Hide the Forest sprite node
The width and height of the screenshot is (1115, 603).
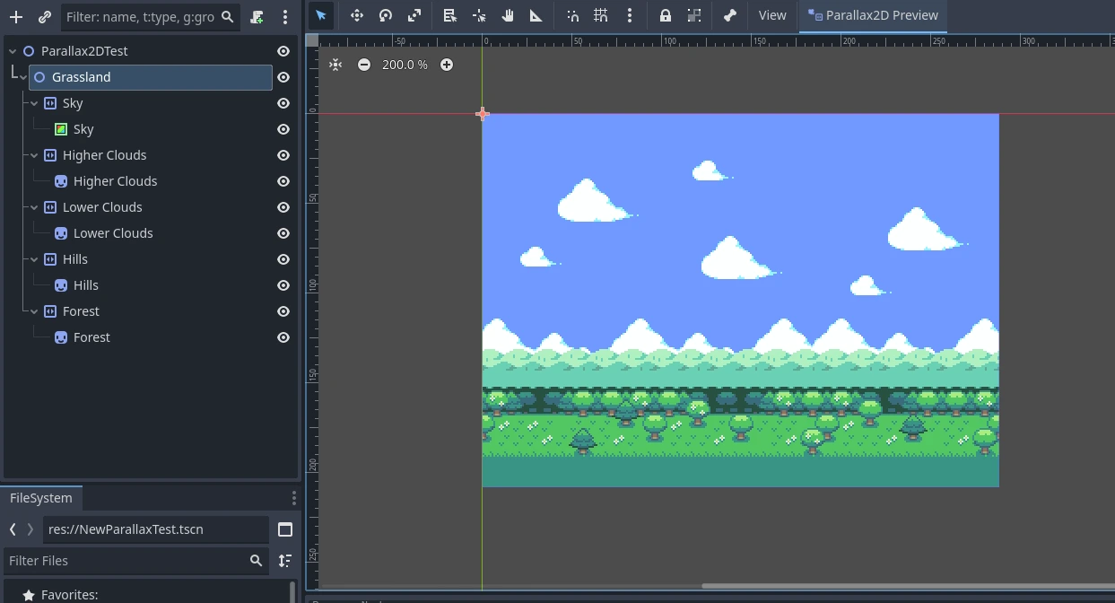tap(283, 336)
